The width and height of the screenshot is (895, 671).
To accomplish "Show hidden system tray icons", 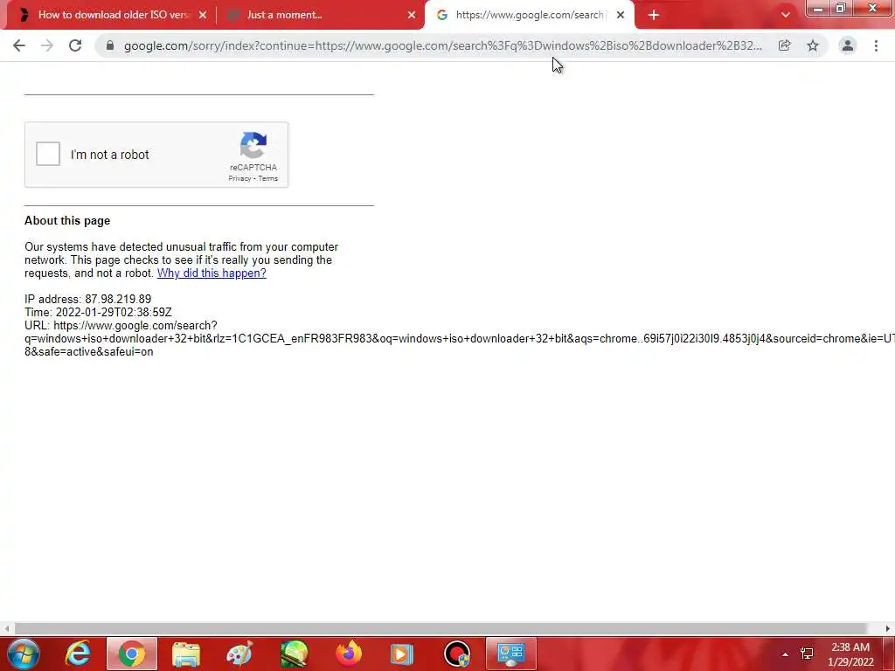I will coord(786,654).
